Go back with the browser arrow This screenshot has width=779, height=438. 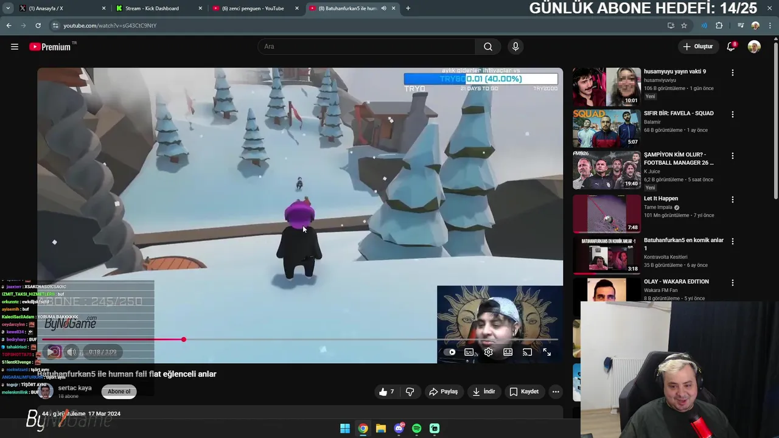9,26
